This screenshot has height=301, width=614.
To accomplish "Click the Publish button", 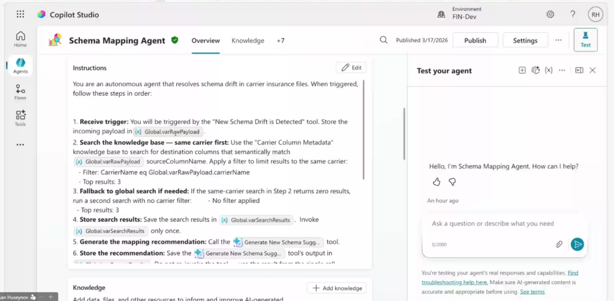I will (x=475, y=40).
